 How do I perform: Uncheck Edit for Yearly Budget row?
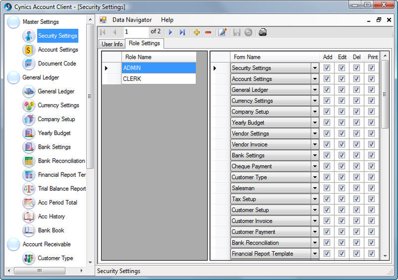pyautogui.click(x=342, y=122)
